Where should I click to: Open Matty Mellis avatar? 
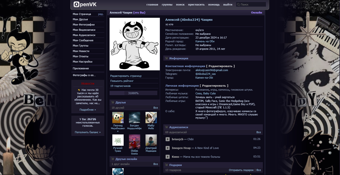tap(151, 117)
